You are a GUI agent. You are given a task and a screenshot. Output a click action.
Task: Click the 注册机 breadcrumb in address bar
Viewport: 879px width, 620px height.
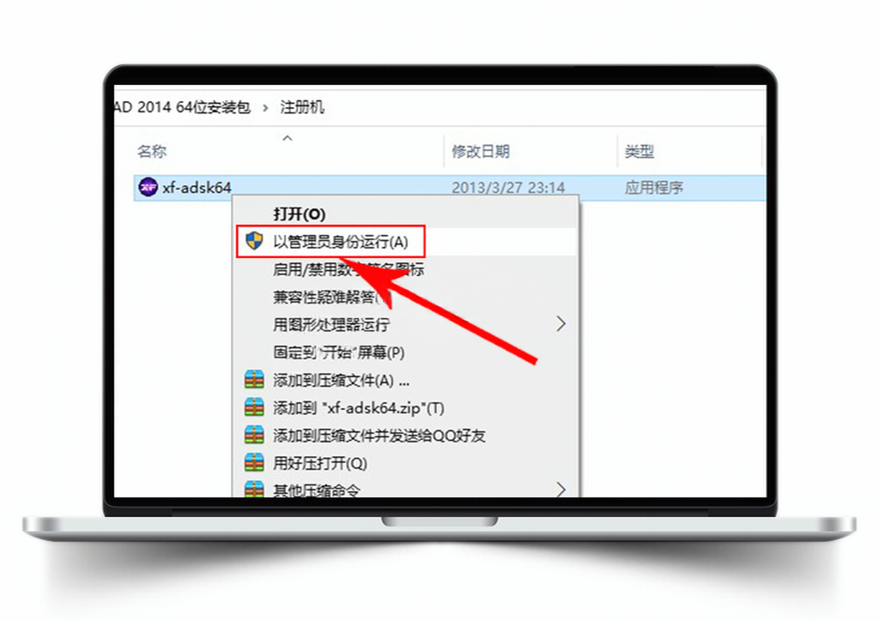302,107
